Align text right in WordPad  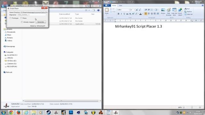[152, 14]
